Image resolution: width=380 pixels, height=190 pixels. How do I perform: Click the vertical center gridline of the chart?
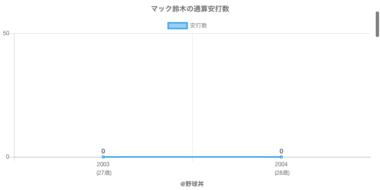pyautogui.click(x=192, y=95)
